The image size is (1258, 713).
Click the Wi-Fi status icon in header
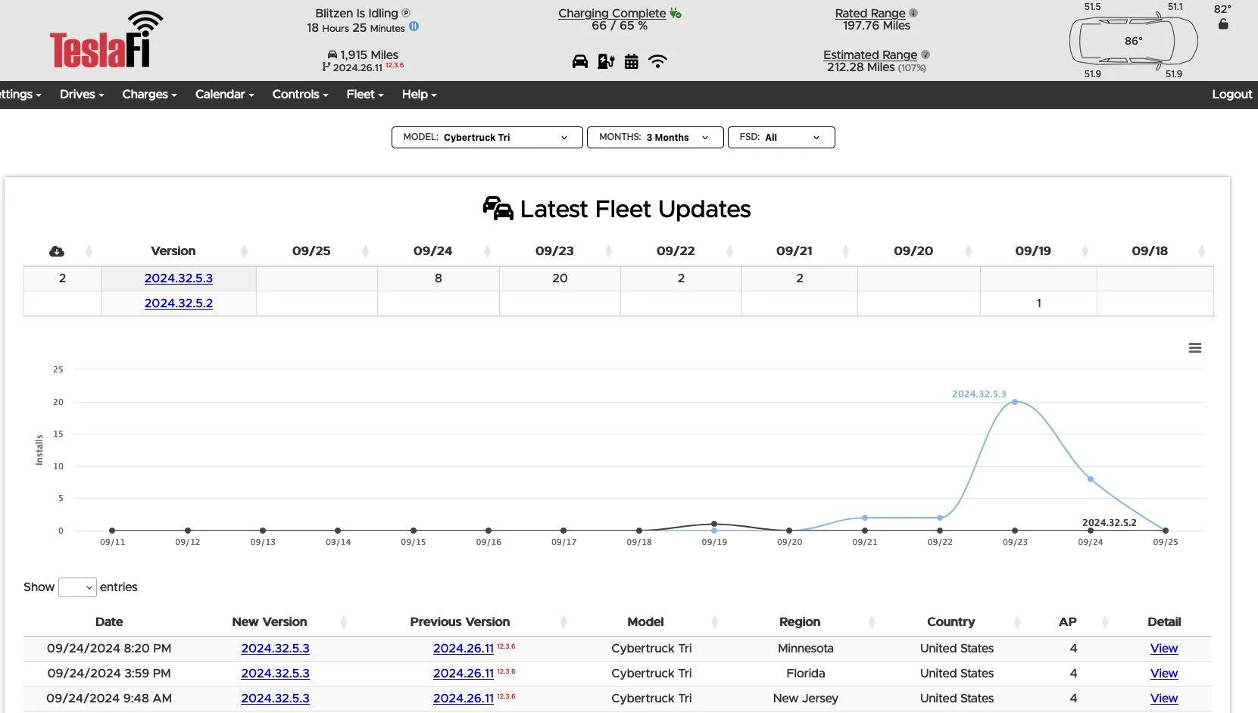click(x=658, y=61)
